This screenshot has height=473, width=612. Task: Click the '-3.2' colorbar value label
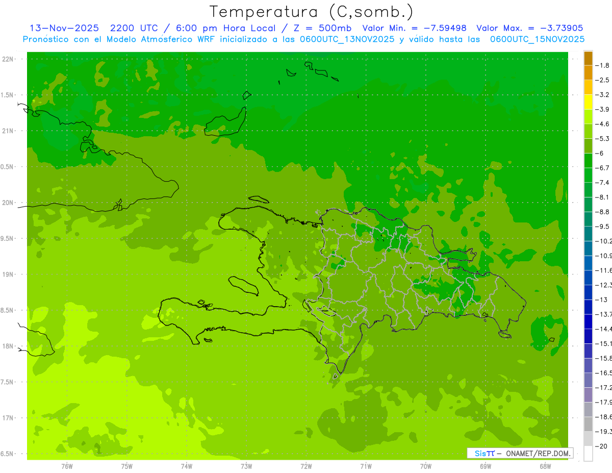tap(602, 95)
